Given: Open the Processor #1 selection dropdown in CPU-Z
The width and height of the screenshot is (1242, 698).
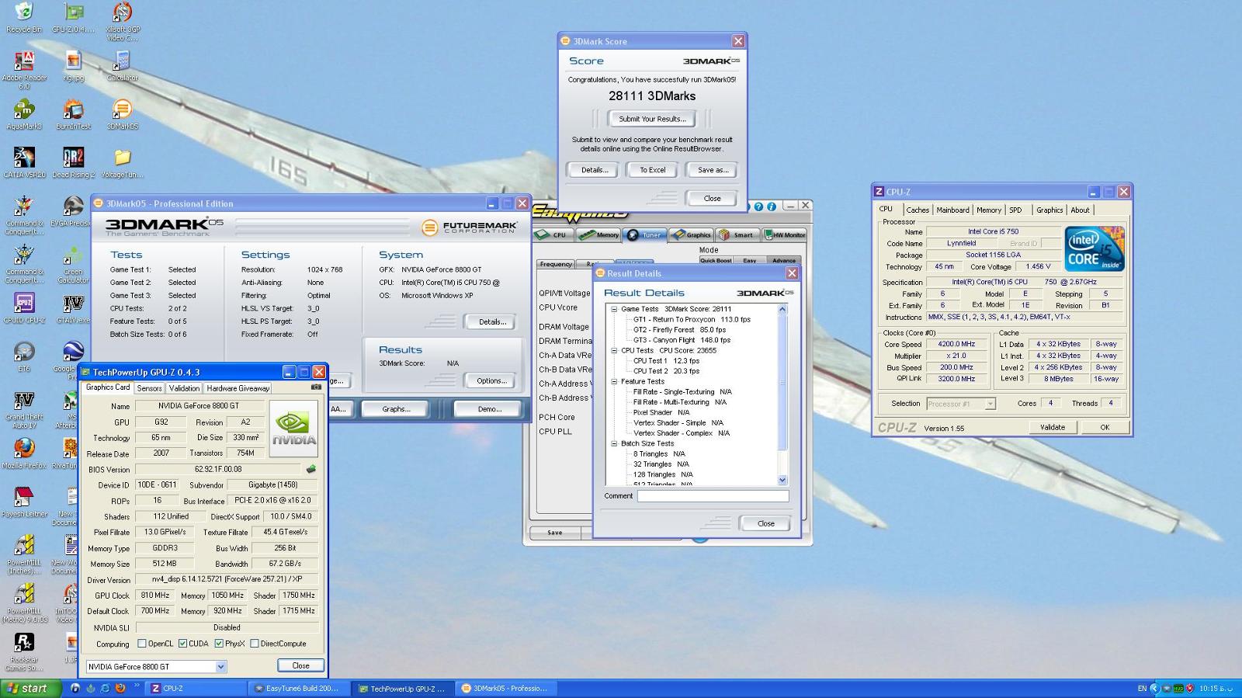Looking at the screenshot, I should click(990, 404).
